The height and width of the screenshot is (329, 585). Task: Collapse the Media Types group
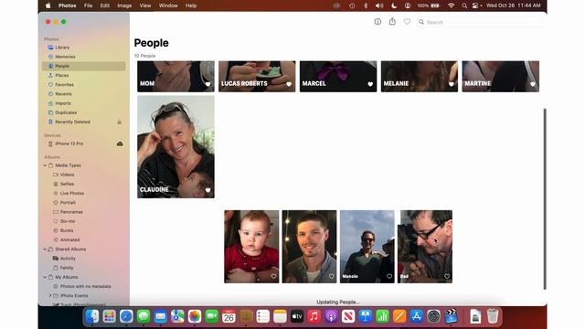click(45, 165)
